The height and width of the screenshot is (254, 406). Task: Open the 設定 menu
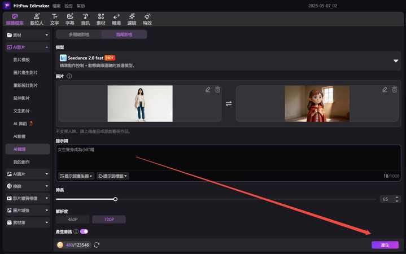click(69, 6)
